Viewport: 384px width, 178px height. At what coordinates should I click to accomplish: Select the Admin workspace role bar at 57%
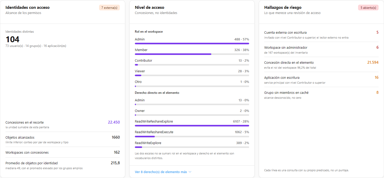[192, 44]
